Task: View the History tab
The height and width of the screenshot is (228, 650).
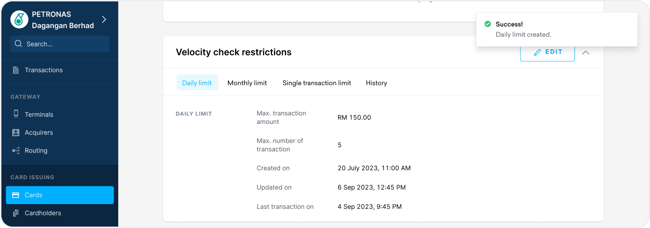Action: click(x=376, y=83)
